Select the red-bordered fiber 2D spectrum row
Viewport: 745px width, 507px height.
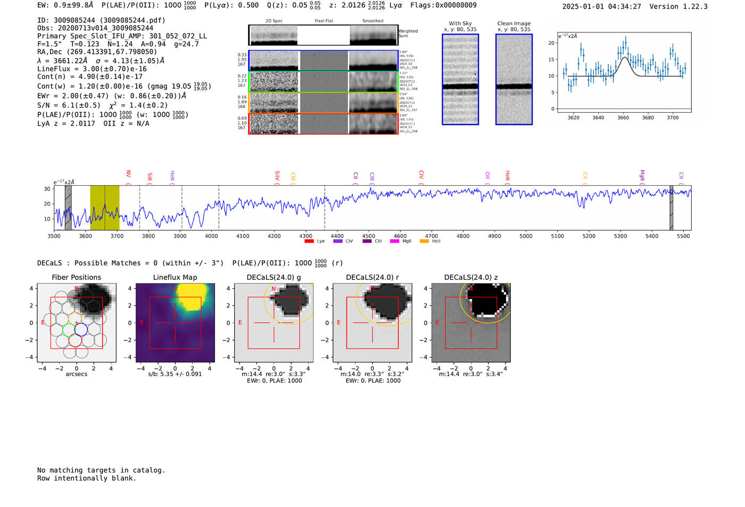[x=324, y=124]
